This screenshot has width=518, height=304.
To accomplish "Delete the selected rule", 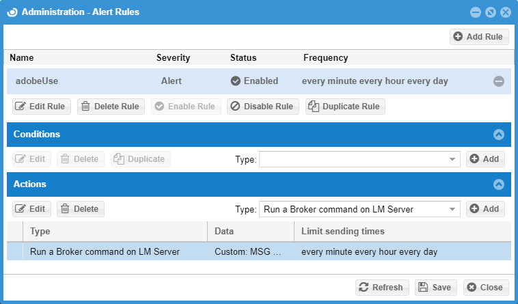I will (111, 107).
